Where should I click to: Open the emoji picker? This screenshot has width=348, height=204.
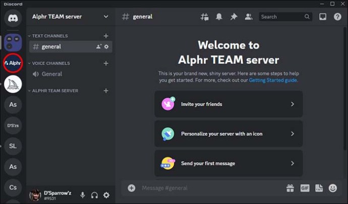click(x=332, y=188)
